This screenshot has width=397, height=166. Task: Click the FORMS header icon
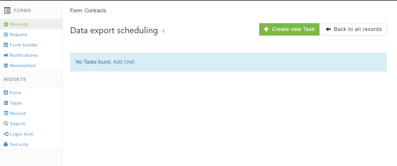tap(7, 11)
